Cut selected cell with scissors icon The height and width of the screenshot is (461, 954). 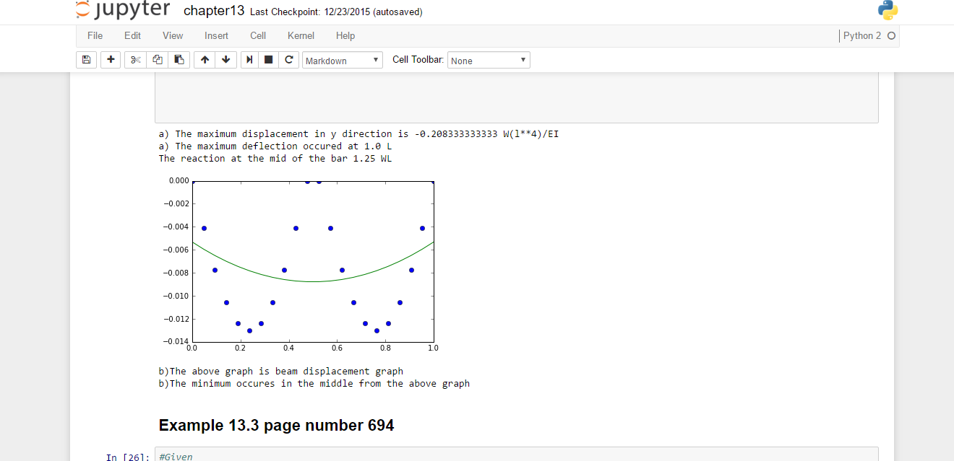tap(135, 60)
